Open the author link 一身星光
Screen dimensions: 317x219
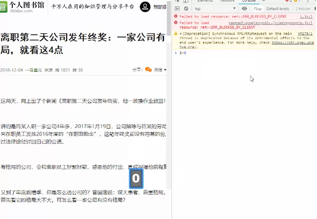pos(33,70)
